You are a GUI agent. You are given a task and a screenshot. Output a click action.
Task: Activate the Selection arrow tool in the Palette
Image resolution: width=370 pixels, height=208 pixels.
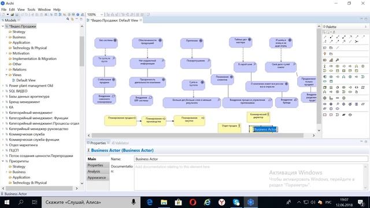click(325, 32)
